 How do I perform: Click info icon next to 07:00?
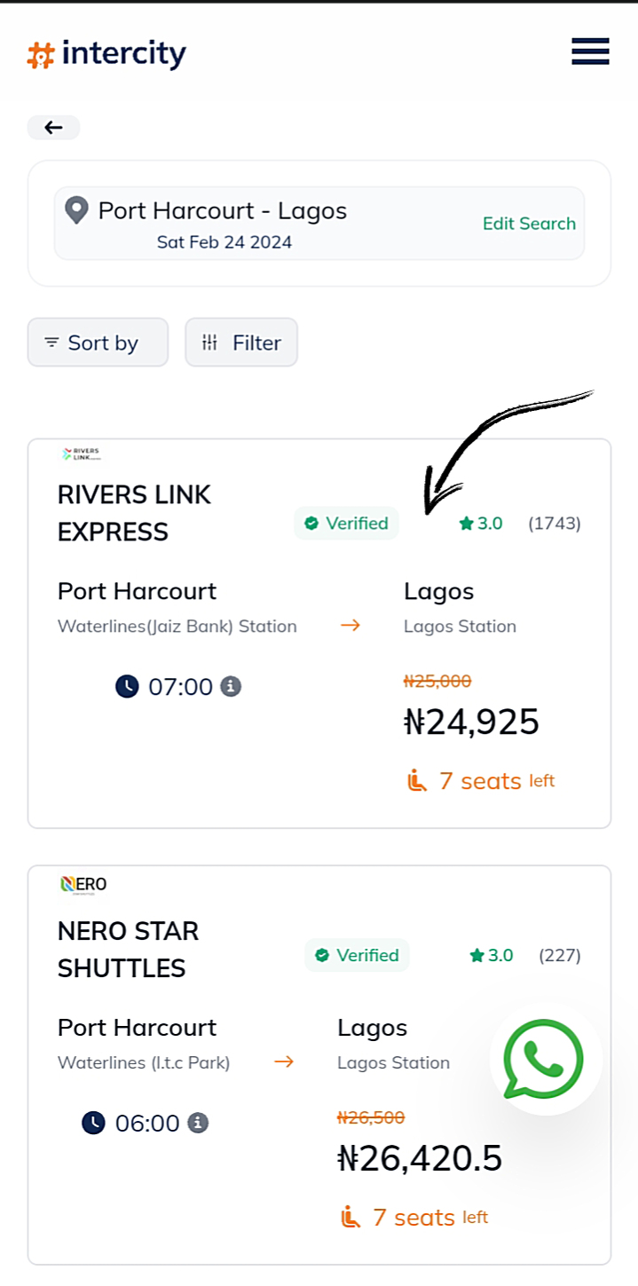[231, 686]
